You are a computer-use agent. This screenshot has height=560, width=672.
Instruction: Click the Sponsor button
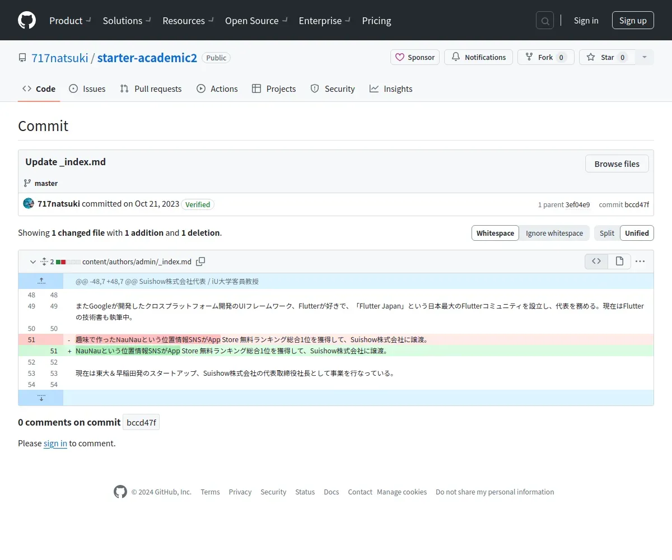(x=415, y=57)
